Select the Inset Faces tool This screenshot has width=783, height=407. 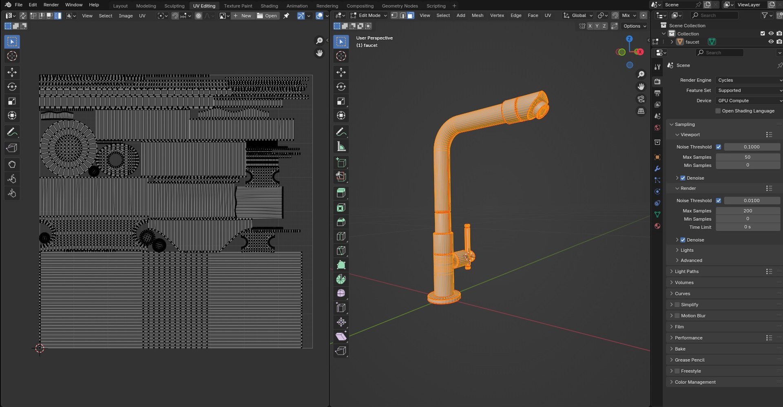[341, 208]
